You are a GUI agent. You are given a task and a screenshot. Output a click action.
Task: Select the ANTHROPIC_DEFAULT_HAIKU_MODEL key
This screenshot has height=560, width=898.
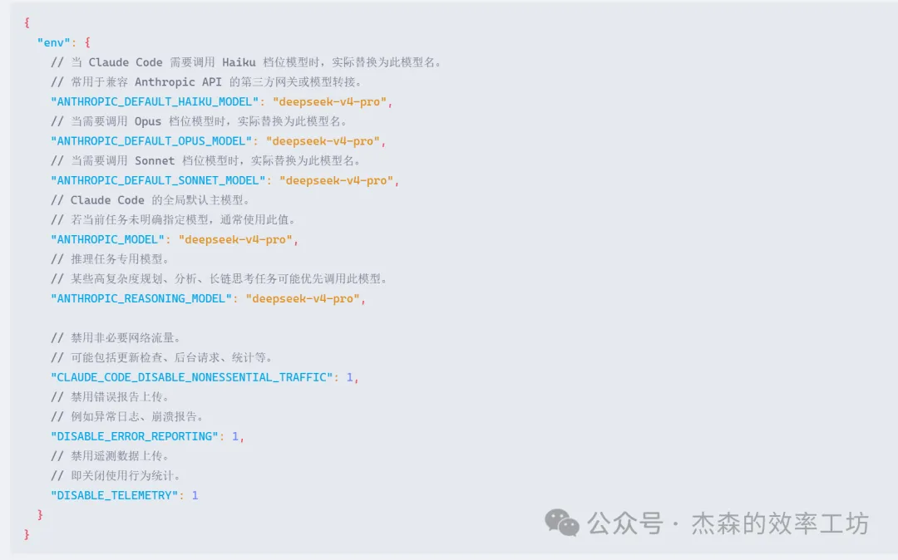coord(155,101)
